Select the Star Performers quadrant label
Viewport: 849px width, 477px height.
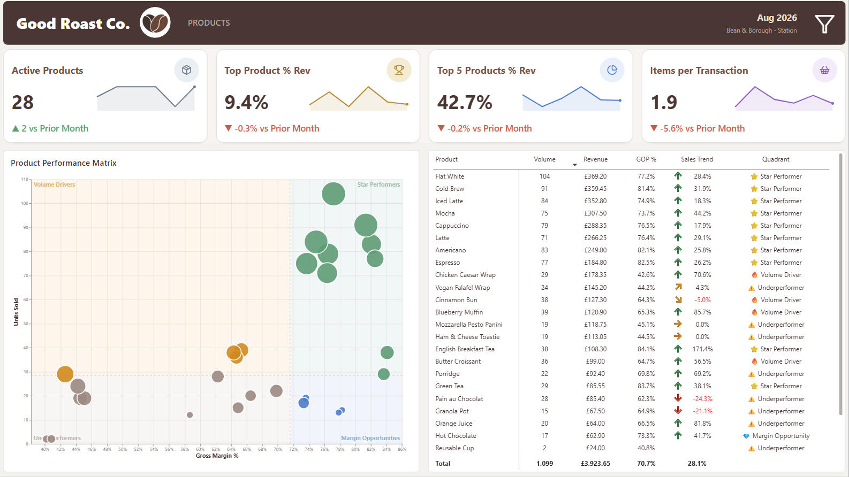pyautogui.click(x=378, y=184)
